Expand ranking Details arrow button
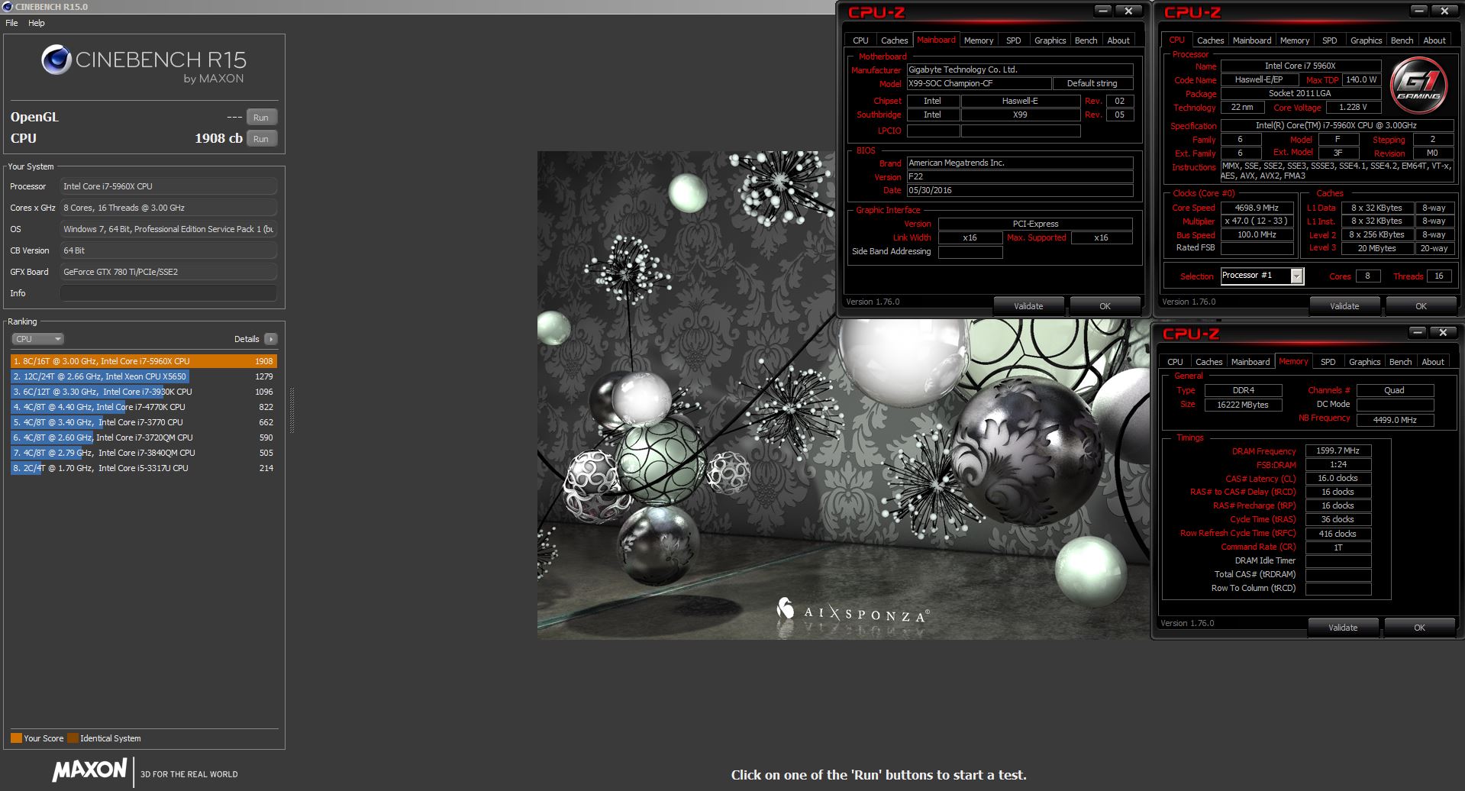Viewport: 1465px width, 791px height. coord(271,339)
